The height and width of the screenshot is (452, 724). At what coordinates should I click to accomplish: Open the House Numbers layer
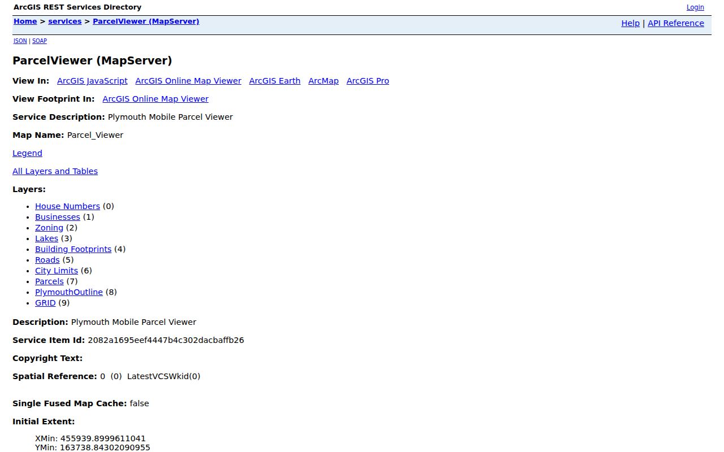click(67, 206)
